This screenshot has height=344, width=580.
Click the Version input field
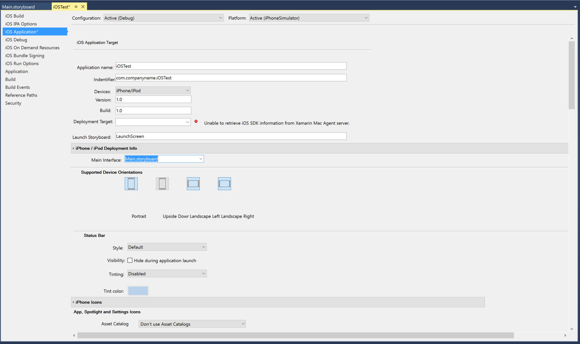[153, 99]
